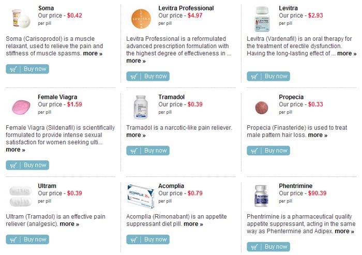Open the more link in Tramadol description
The image size is (362, 255).
click(x=136, y=135)
